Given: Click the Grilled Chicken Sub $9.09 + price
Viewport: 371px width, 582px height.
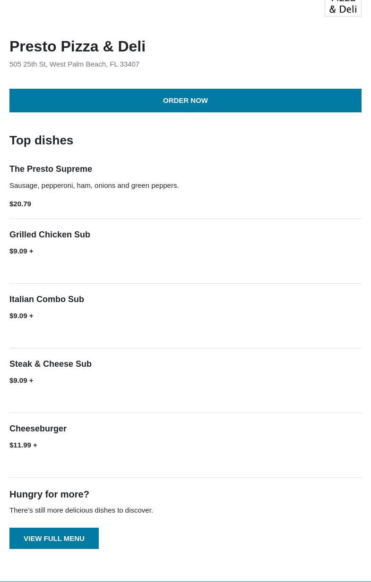Looking at the screenshot, I should click(x=21, y=251).
